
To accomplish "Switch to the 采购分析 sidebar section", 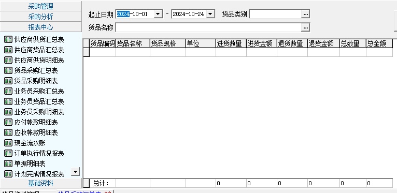I will pos(41,17).
